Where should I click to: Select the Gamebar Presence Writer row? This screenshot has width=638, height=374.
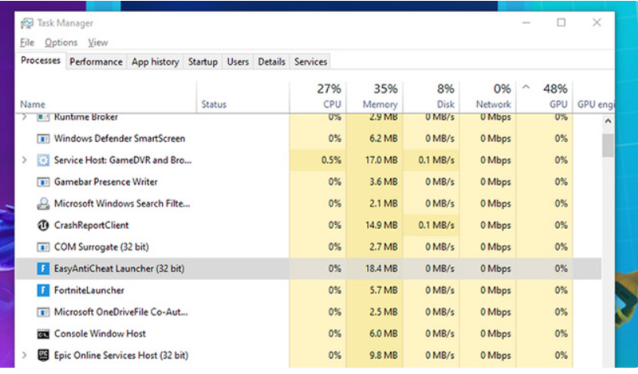pos(308,182)
